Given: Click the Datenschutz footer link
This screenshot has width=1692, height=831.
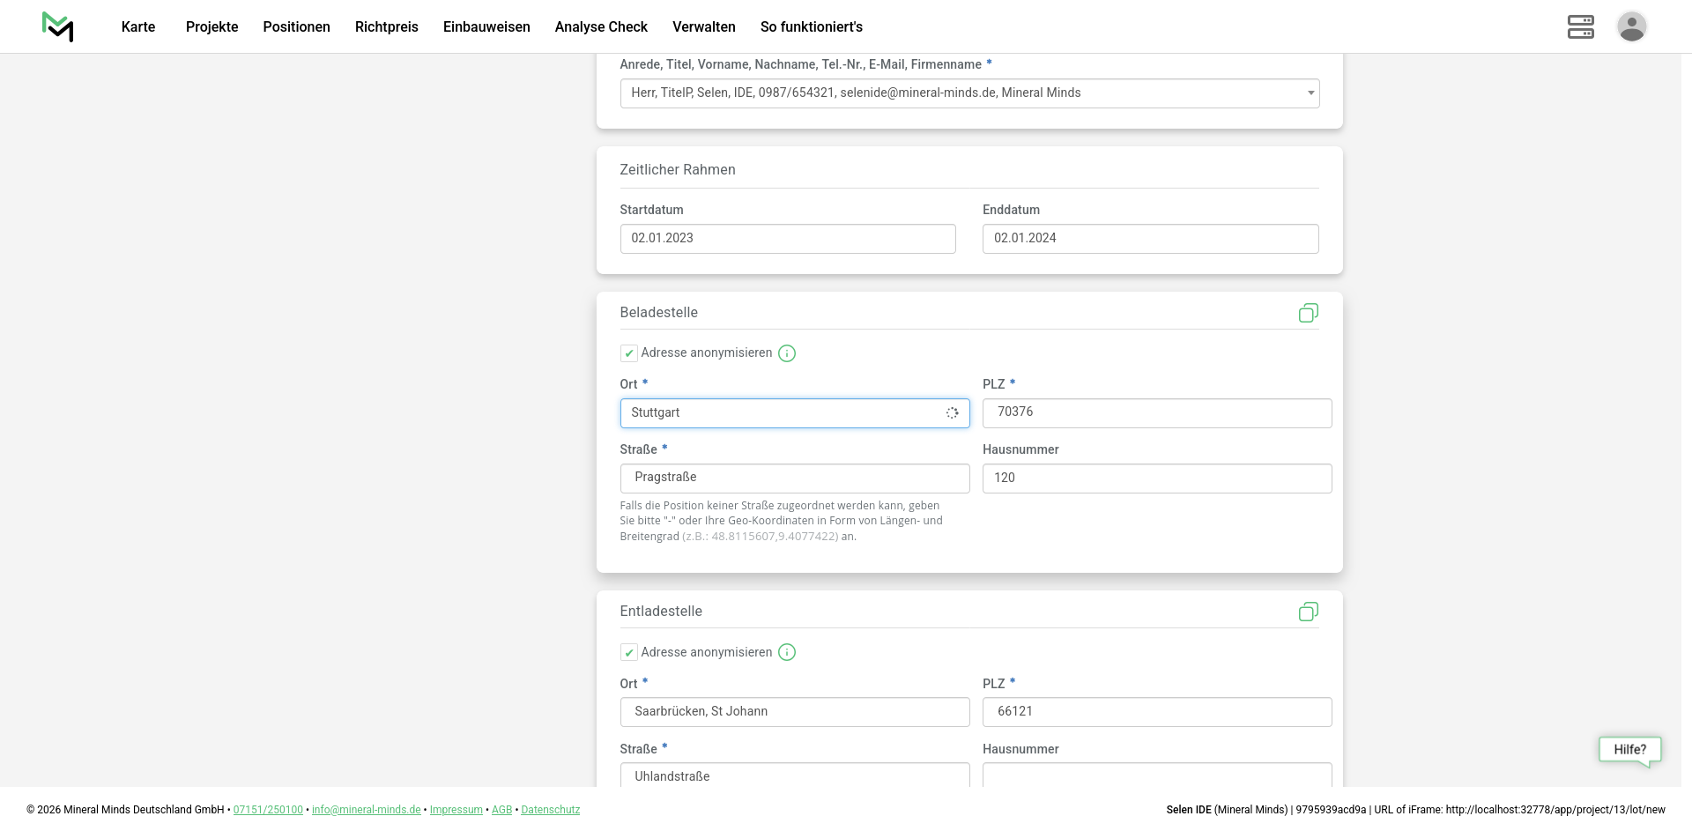Looking at the screenshot, I should (550, 810).
